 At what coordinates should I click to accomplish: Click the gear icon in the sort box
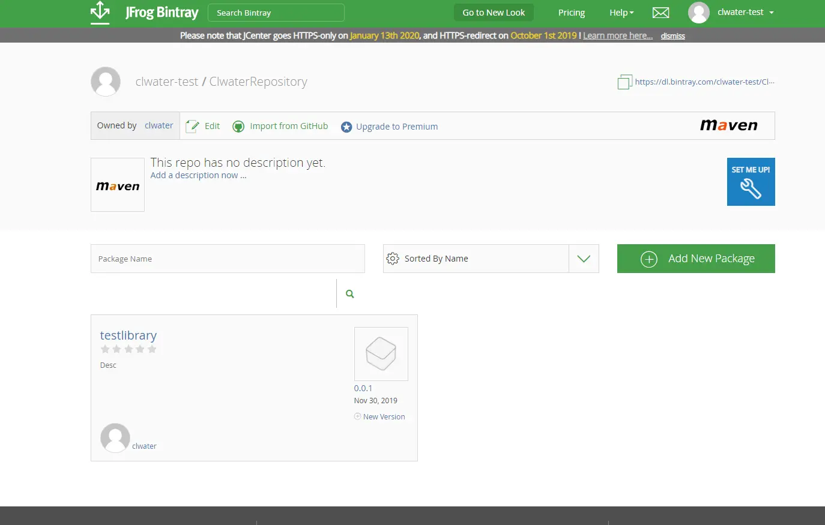tap(393, 259)
